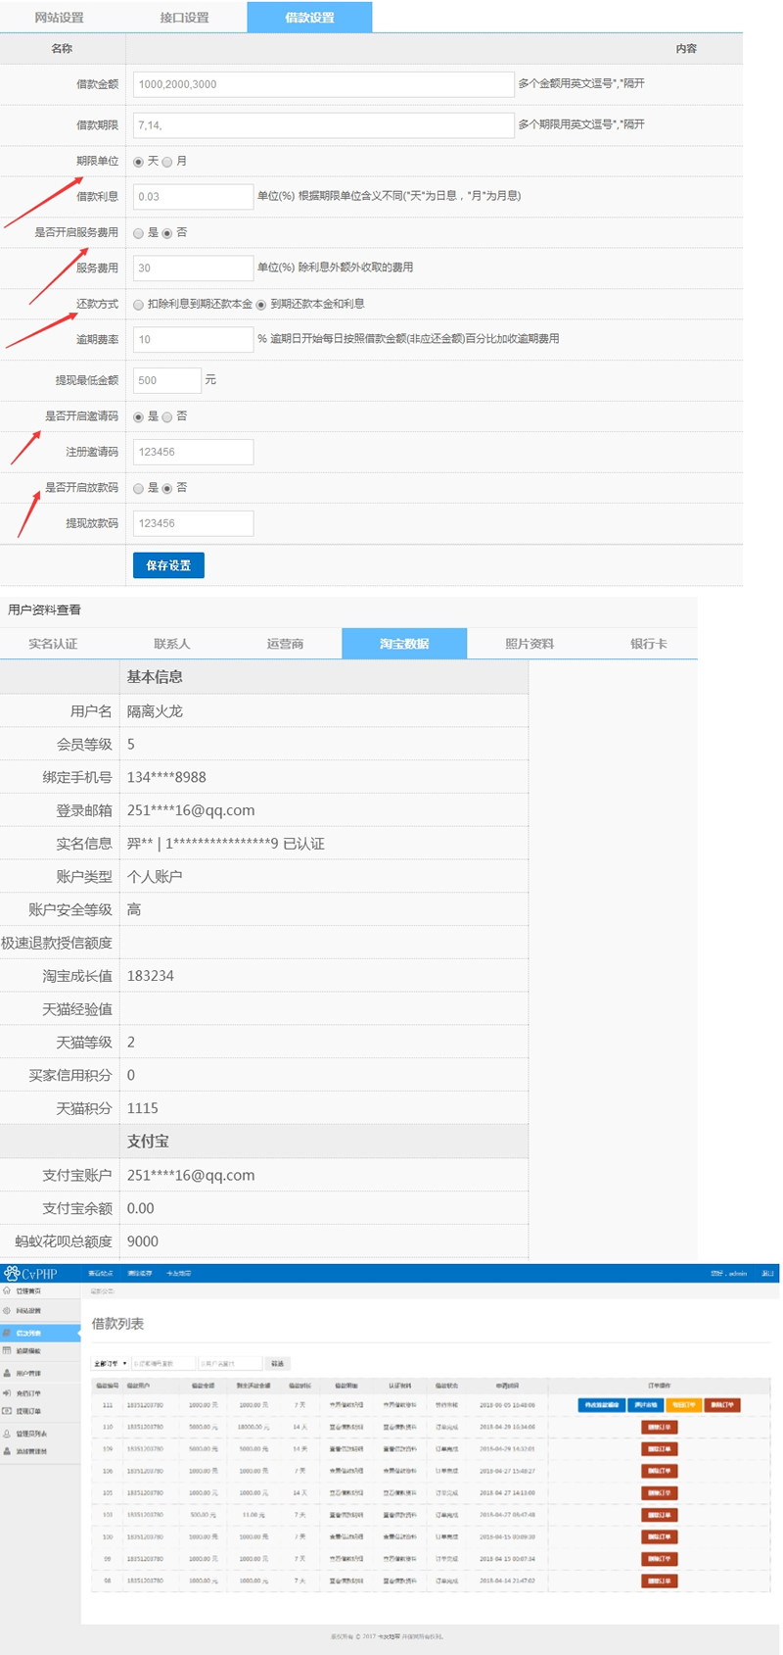Viewport: 783px width, 1655px height.
Task: Select the 借款列表 icon in sidebar
Action: pyautogui.click(x=7, y=1334)
